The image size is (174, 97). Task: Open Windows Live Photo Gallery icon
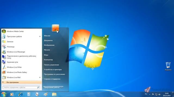point(4,72)
